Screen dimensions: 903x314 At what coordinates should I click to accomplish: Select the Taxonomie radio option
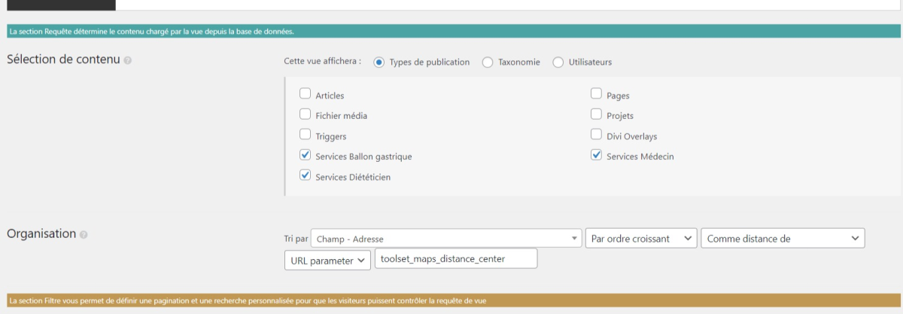pyautogui.click(x=488, y=62)
